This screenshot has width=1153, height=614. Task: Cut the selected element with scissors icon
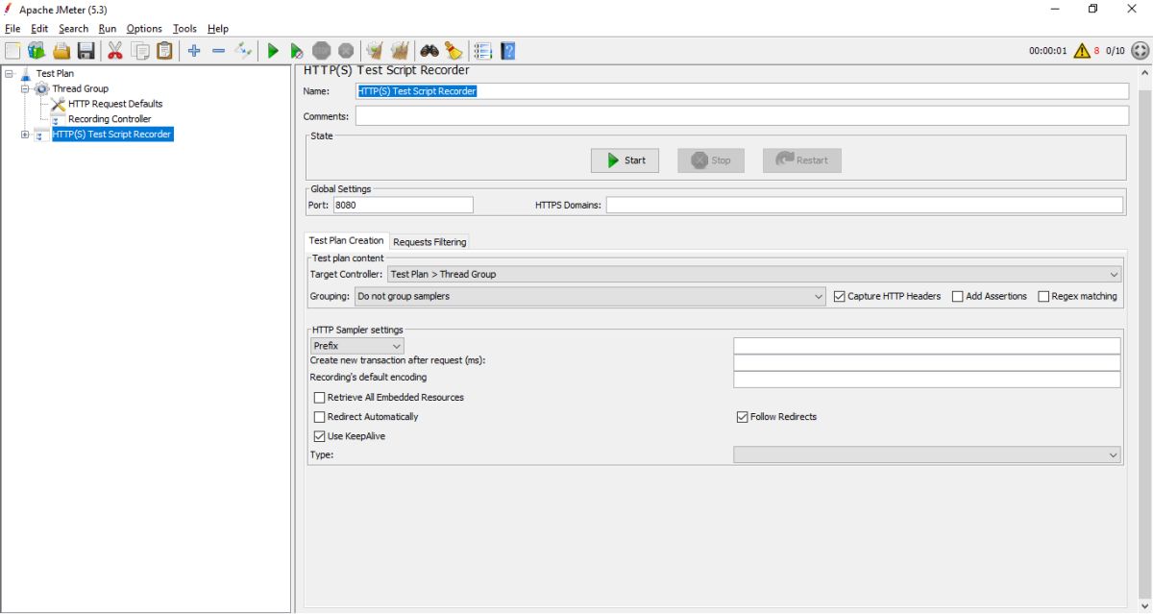coord(115,51)
